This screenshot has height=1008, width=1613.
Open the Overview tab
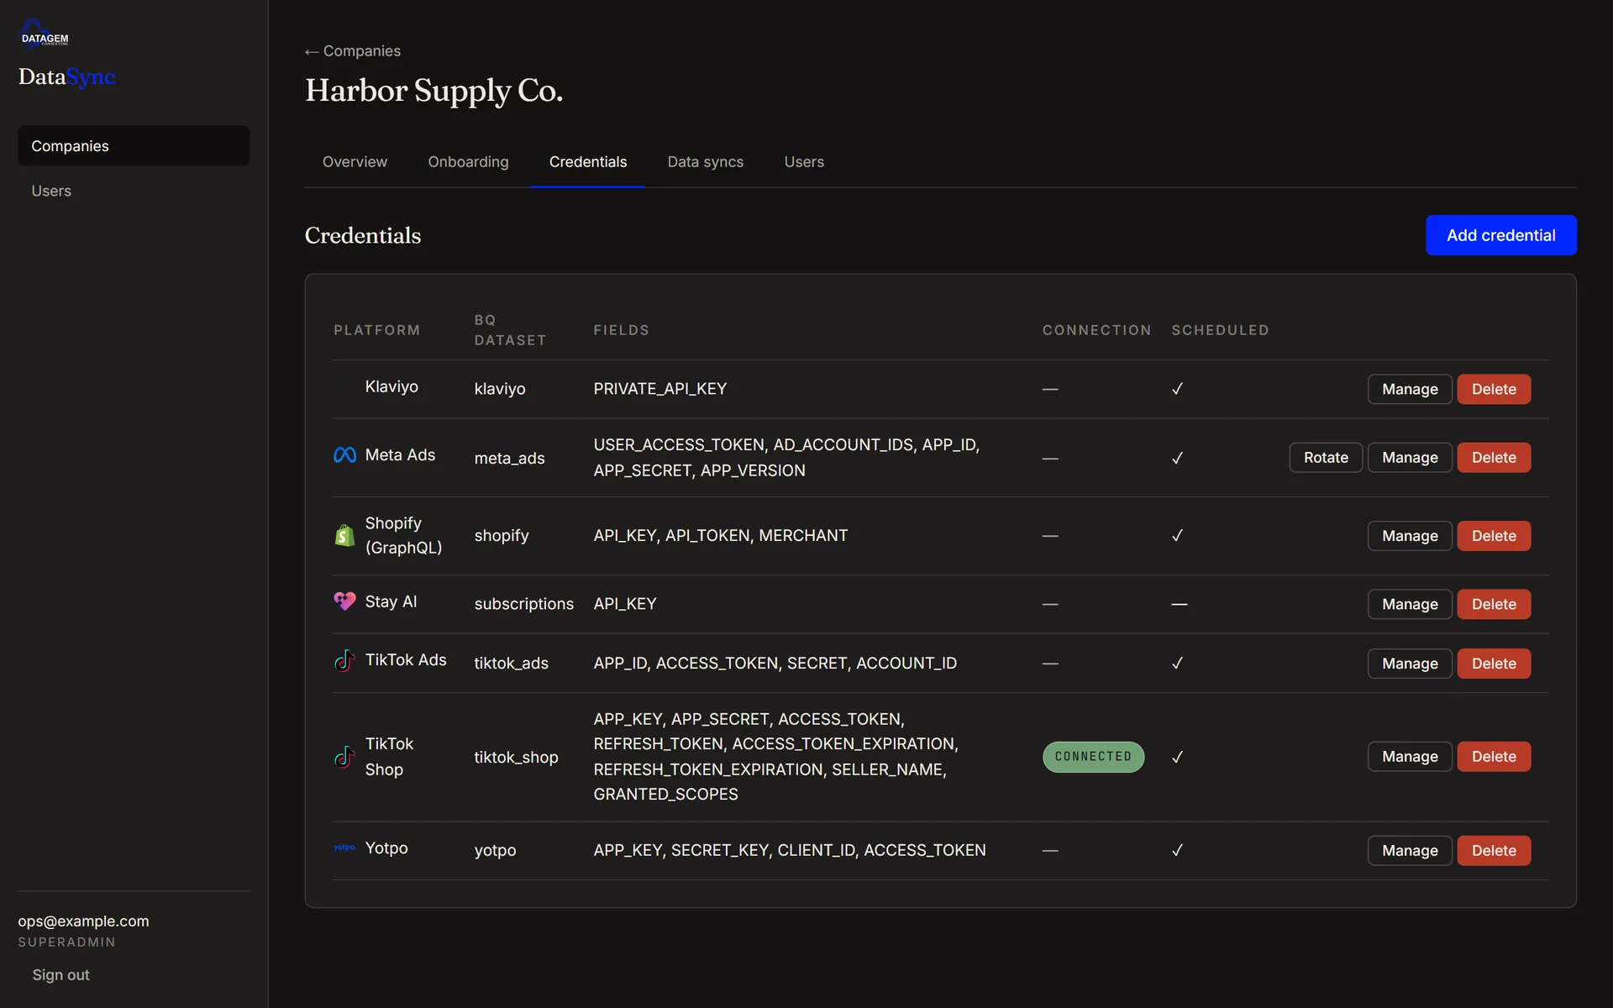[x=355, y=162]
